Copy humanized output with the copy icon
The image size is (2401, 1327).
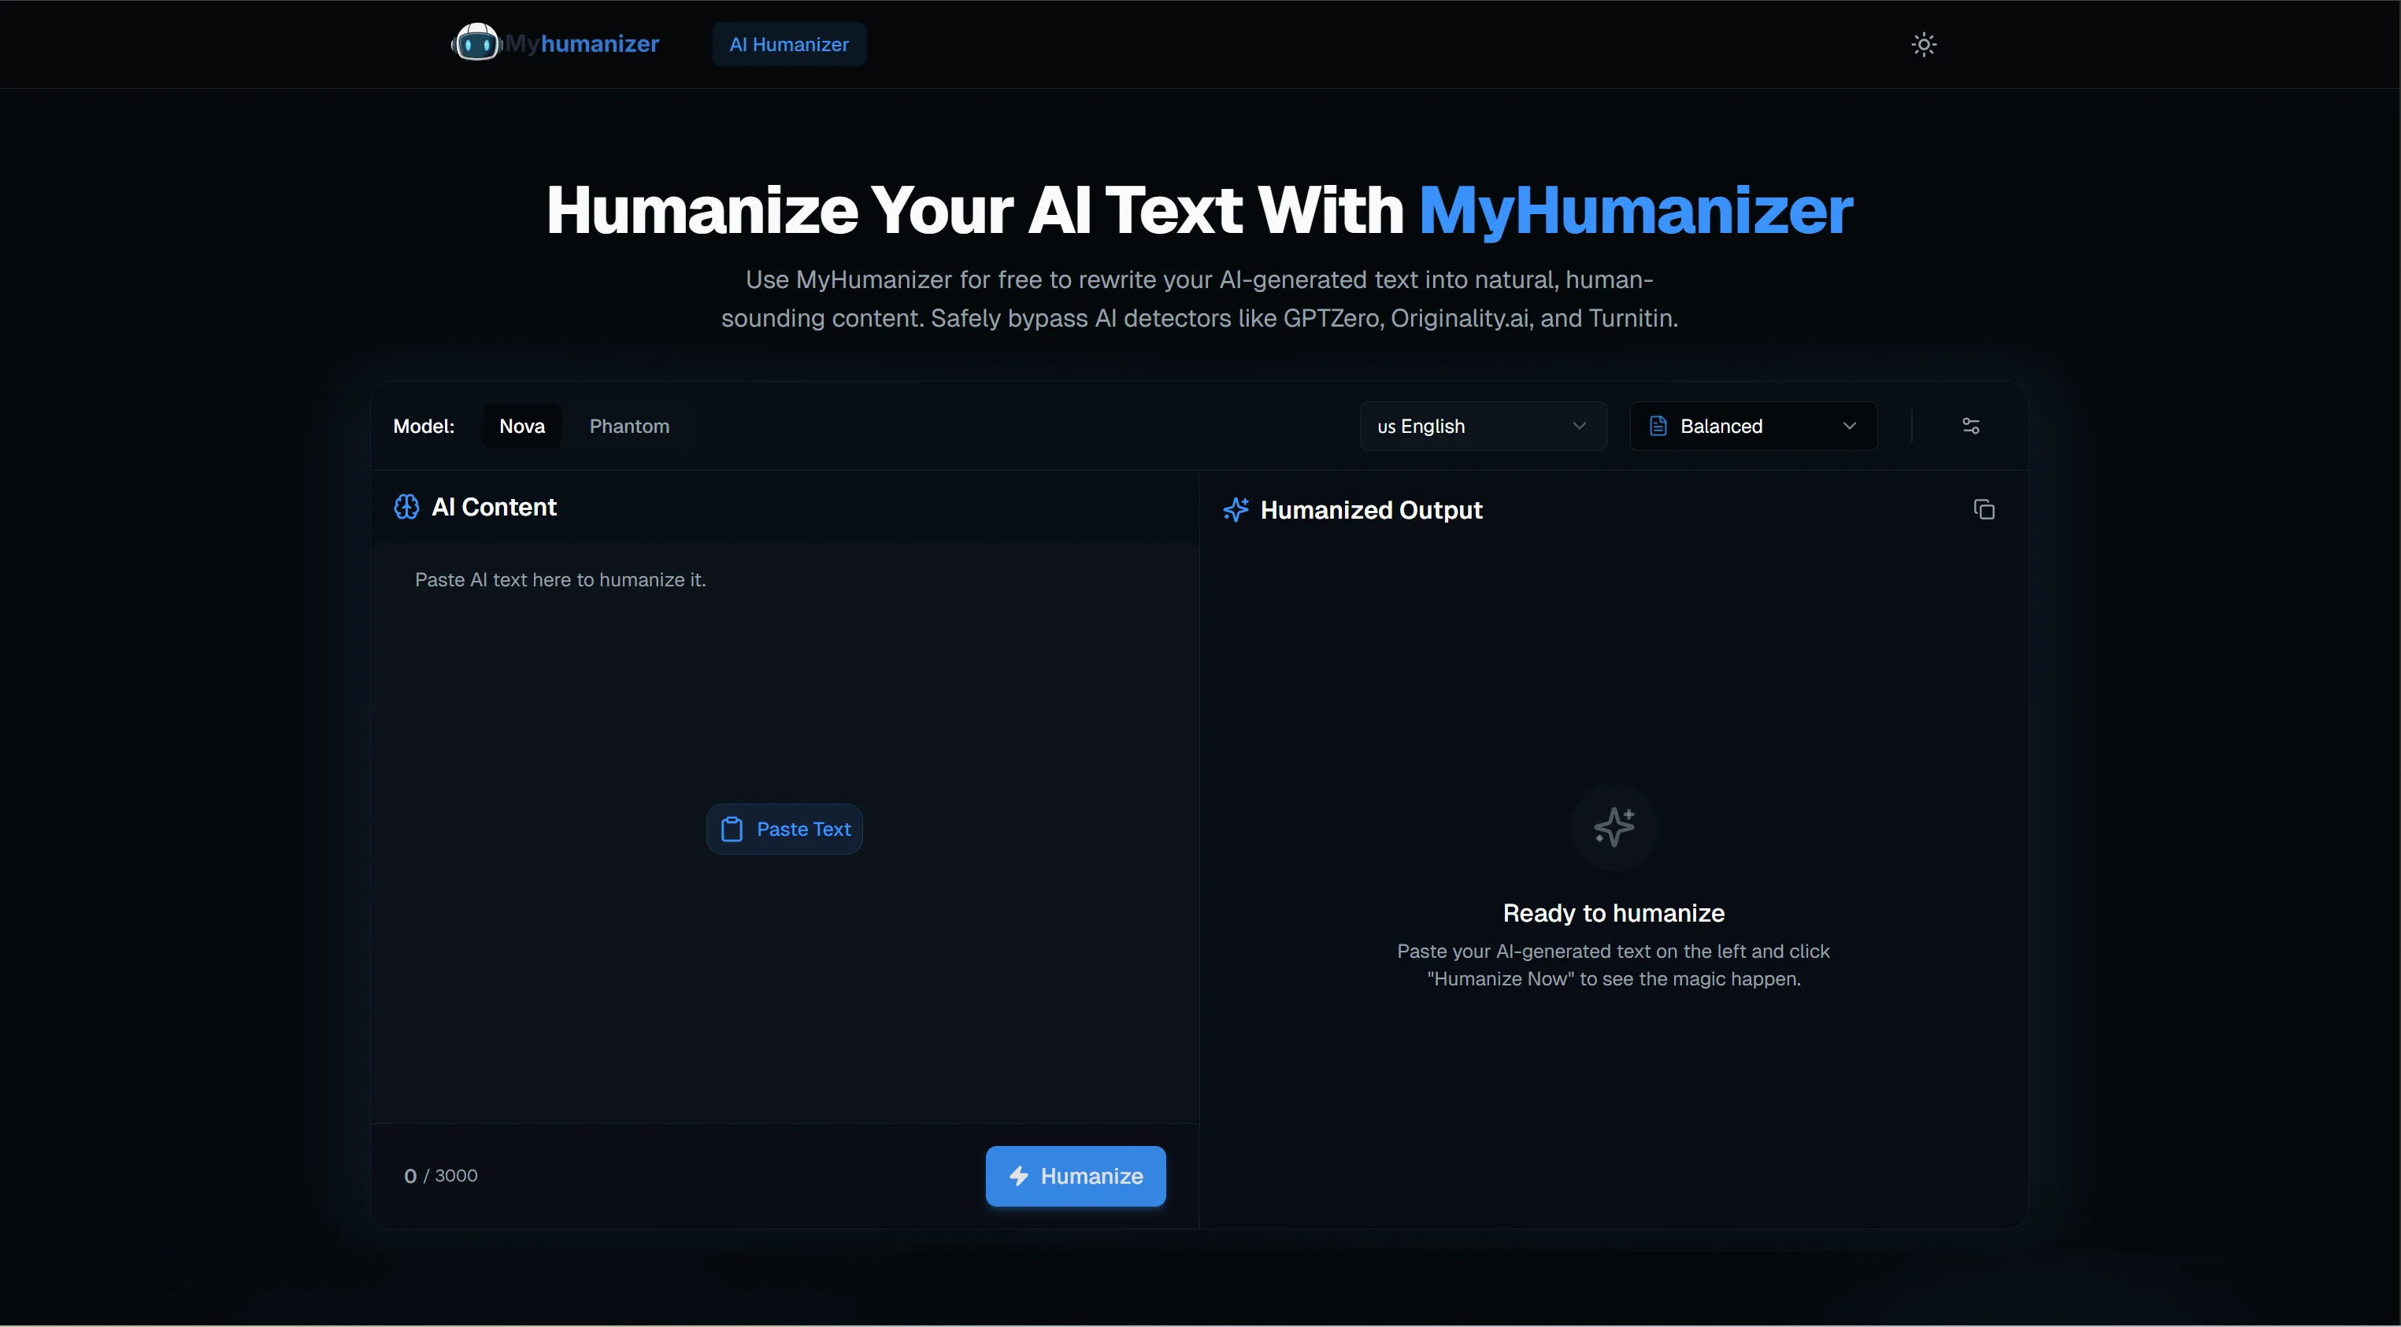1984,508
